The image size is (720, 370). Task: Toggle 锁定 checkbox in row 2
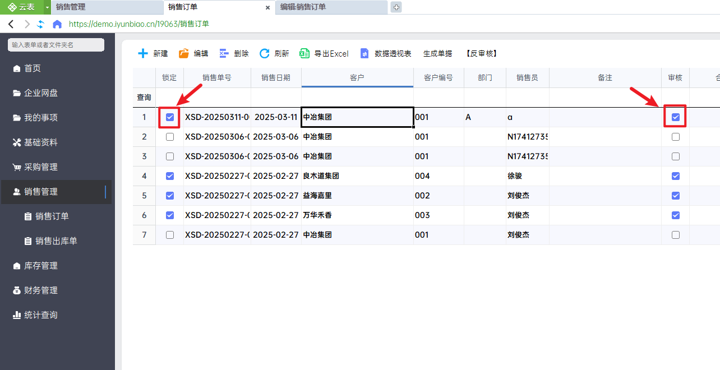tap(170, 137)
